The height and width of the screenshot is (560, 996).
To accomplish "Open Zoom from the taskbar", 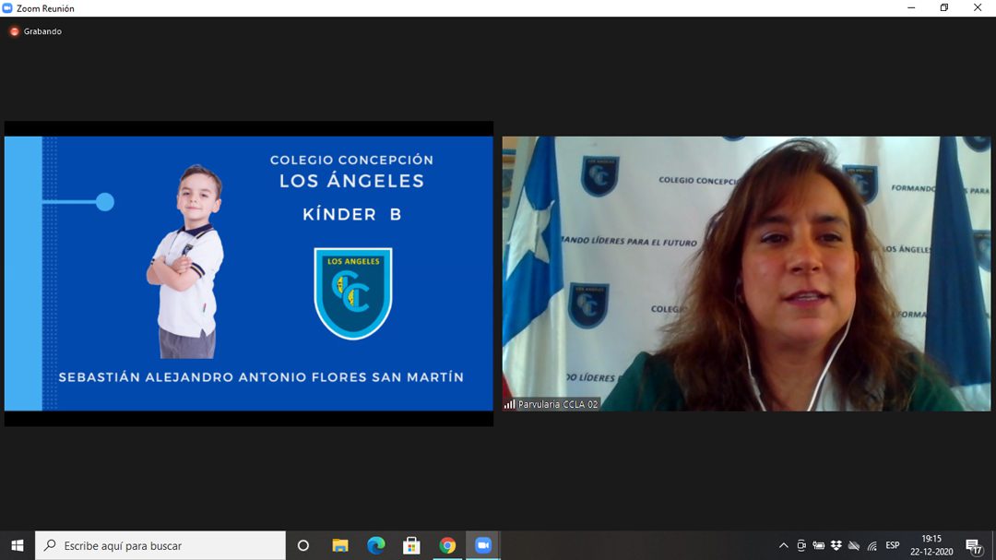I will point(483,545).
